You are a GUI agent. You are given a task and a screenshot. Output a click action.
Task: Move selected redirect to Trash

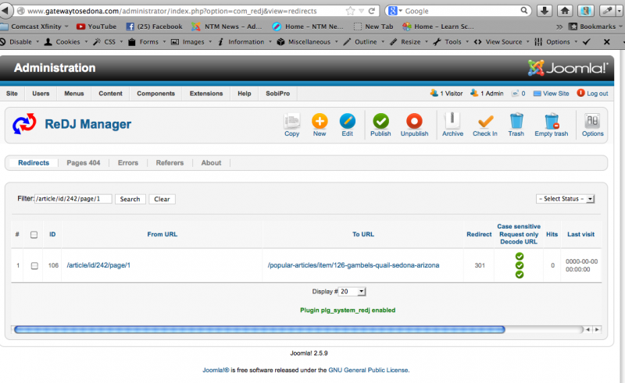coord(516,125)
